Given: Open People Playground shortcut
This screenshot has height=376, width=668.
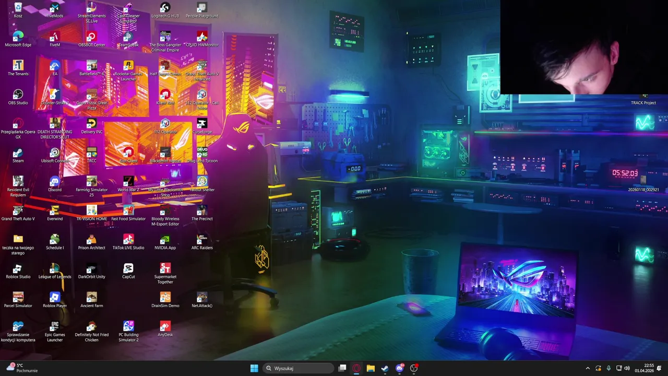Looking at the screenshot, I should click(x=202, y=10).
